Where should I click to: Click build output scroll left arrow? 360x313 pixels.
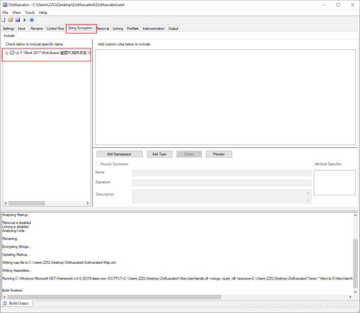[x=4, y=297]
